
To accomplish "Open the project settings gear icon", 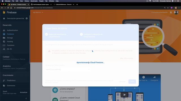I will [27, 19].
